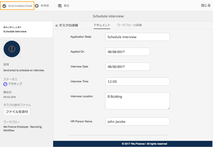Click the タスクの添付ファイル heading
Viewport: 213px width, 147px height.
point(17,105)
